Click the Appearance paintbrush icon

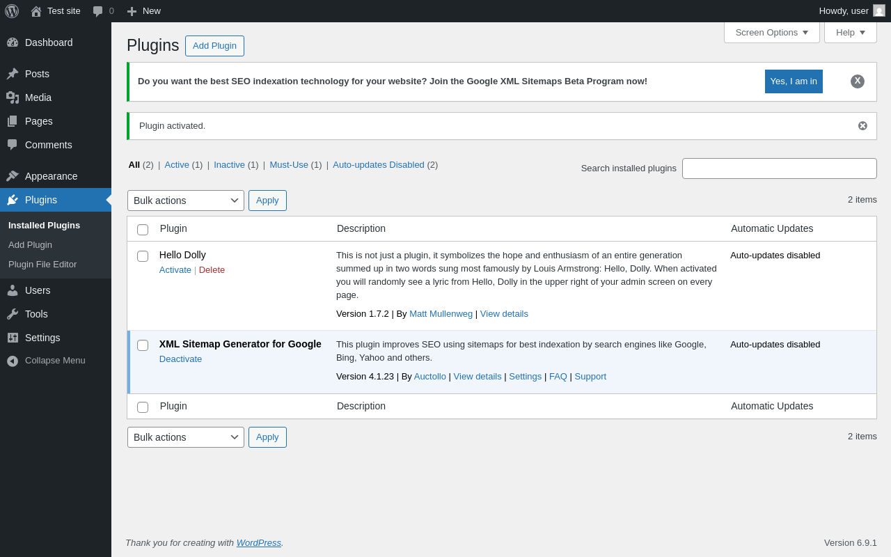click(13, 176)
